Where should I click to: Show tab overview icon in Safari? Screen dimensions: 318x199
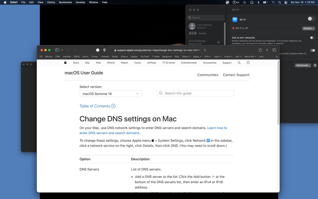click(274, 50)
